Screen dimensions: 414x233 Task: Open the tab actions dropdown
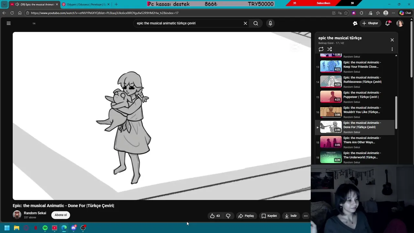point(4,4)
